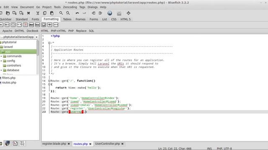Open the Dialogs menu

tap(93, 7)
